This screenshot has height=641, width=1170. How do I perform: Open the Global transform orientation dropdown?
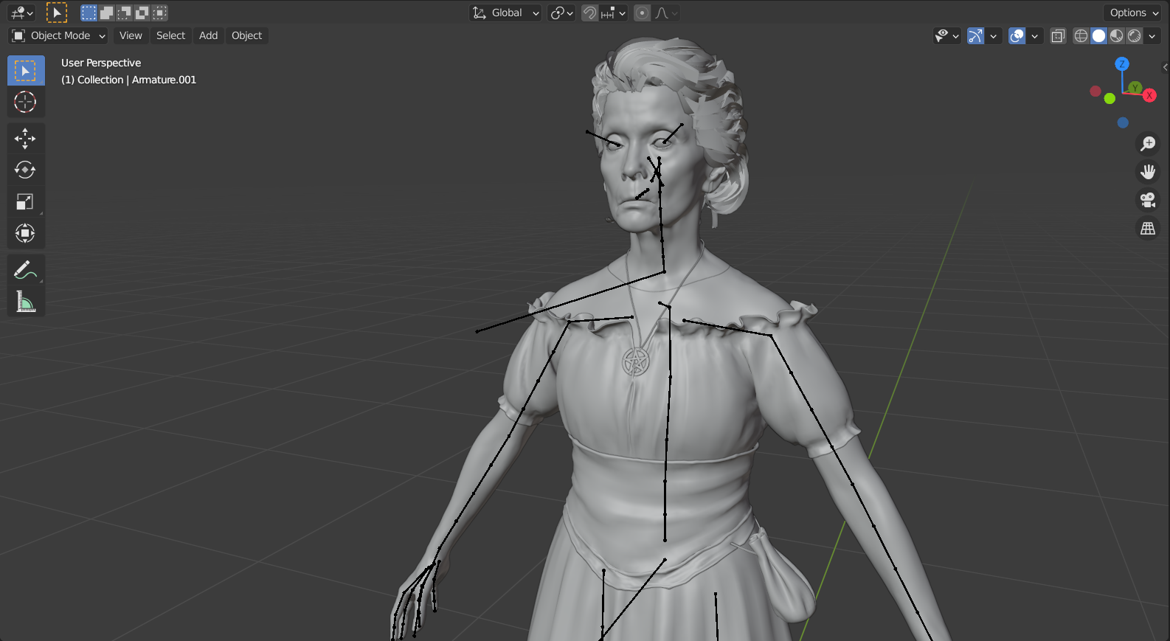(505, 13)
